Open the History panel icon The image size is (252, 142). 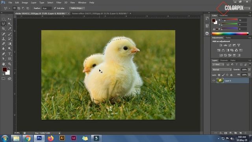207,18
